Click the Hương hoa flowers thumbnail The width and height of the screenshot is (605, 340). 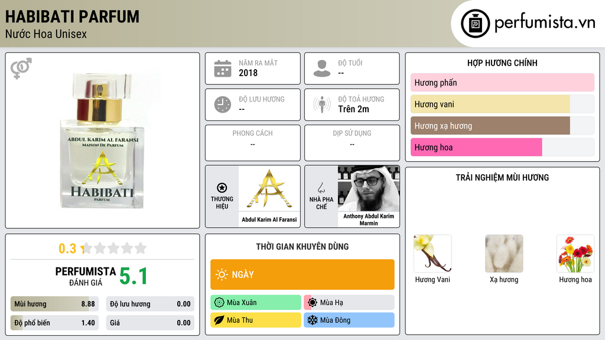coord(575,254)
